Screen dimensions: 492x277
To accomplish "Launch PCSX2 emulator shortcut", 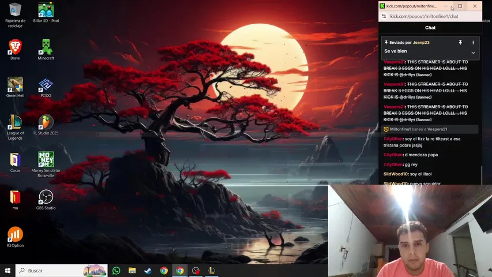I will coord(46,87).
